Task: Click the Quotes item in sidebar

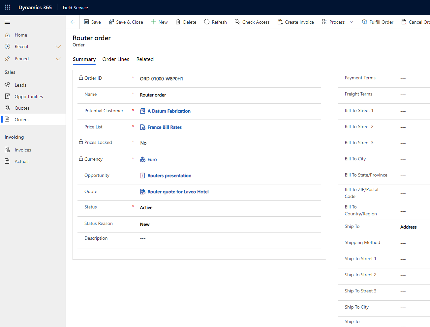Action: pos(33,108)
